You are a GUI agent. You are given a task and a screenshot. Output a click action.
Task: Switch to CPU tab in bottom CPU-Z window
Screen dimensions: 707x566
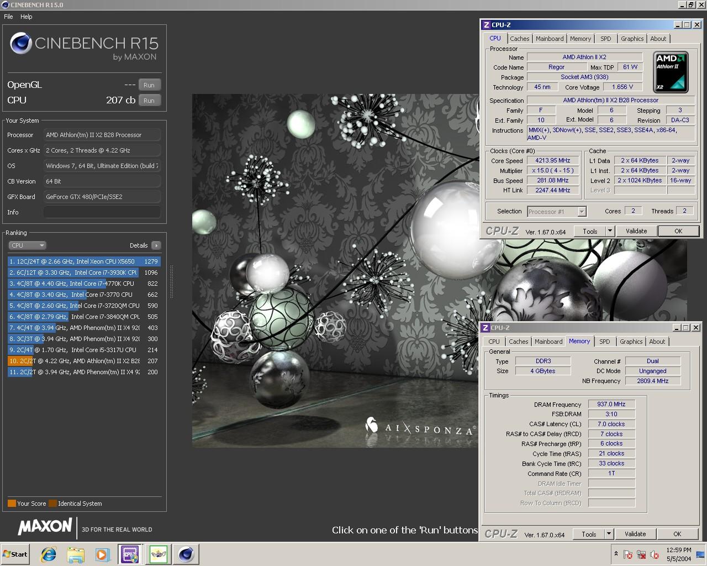pyautogui.click(x=494, y=342)
